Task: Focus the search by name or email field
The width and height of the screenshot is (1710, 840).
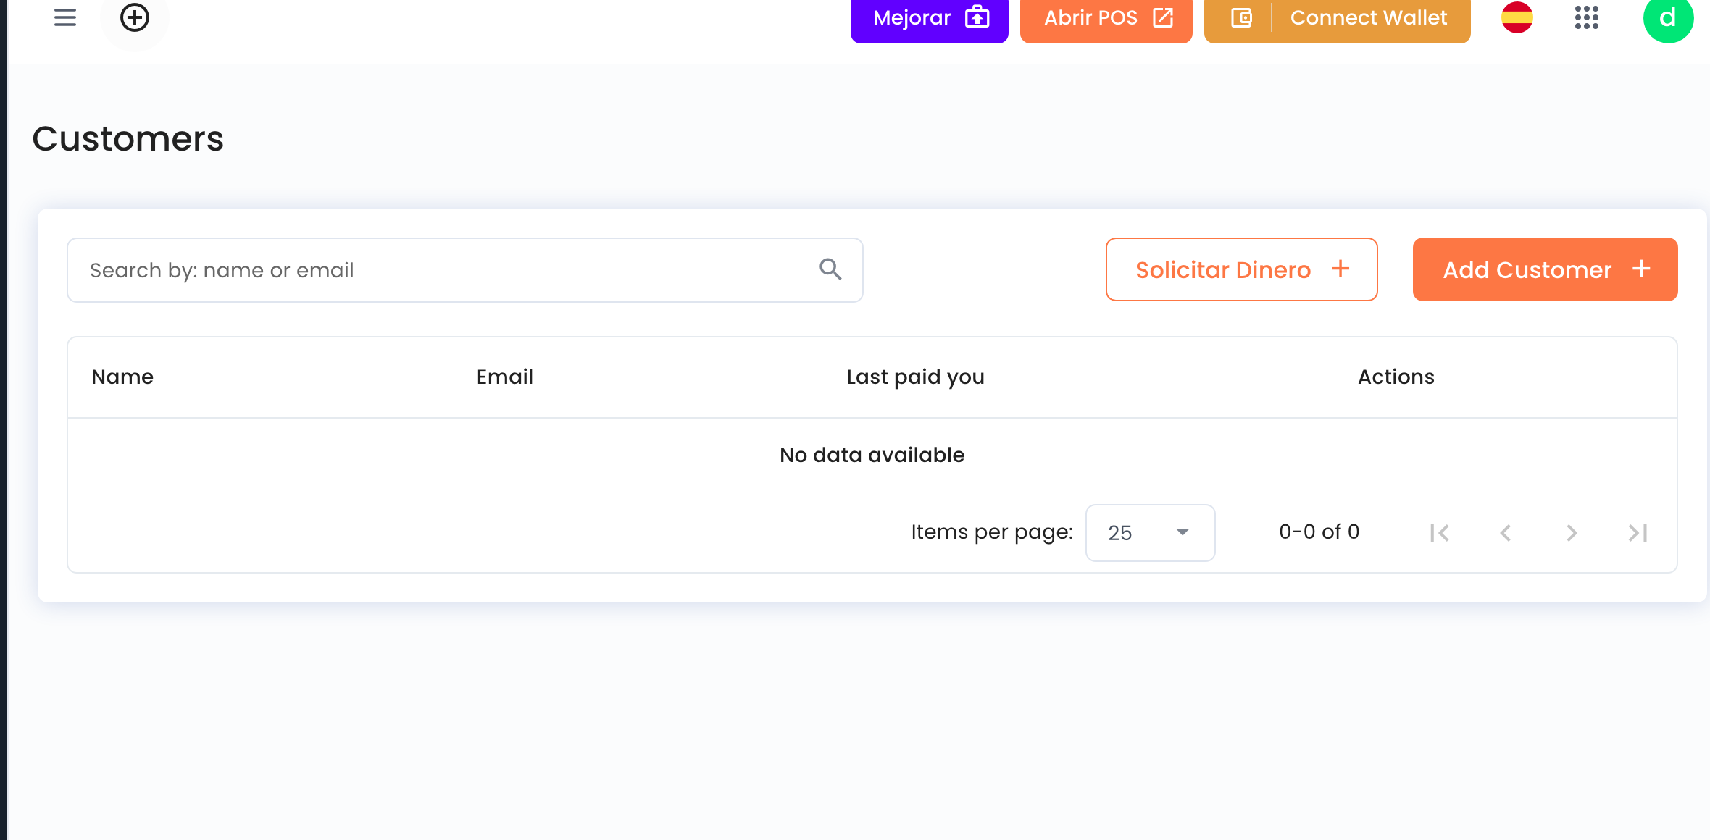Action: pyautogui.click(x=465, y=270)
